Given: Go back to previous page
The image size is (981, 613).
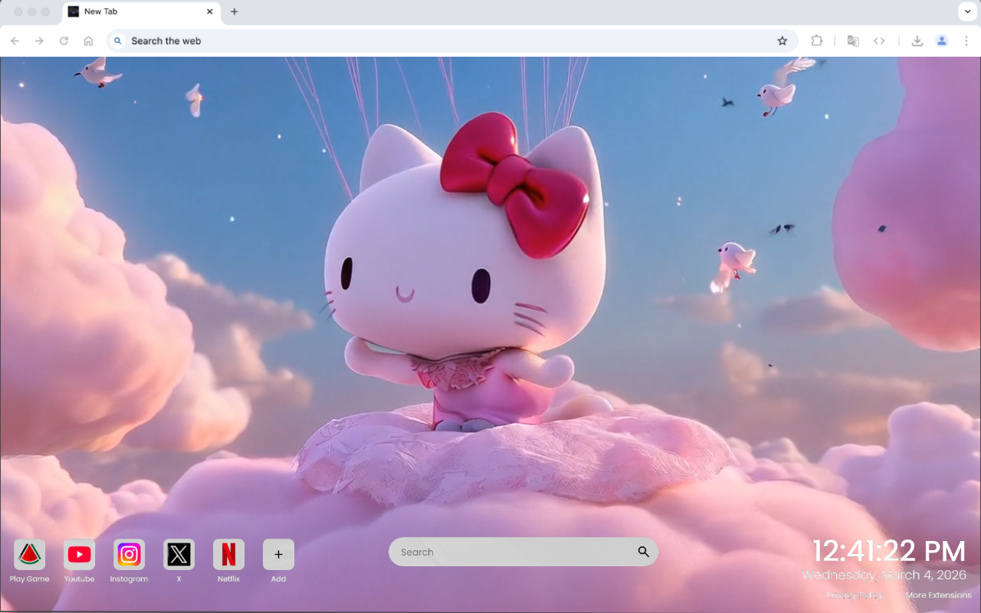Looking at the screenshot, I should (15, 41).
